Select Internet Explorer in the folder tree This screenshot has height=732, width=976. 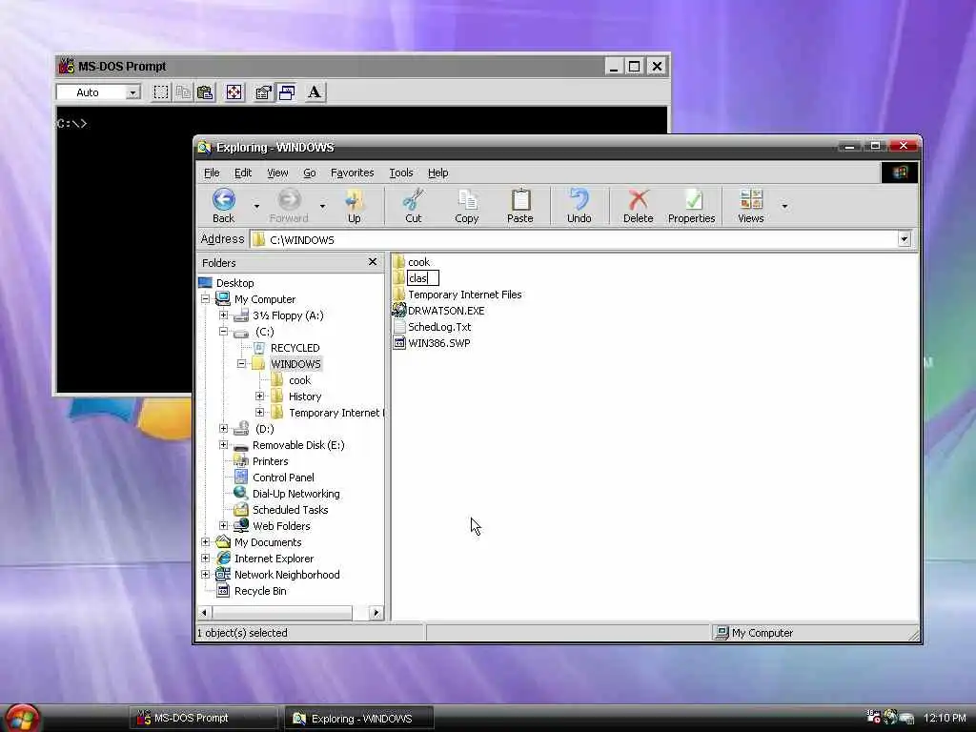pyautogui.click(x=274, y=559)
